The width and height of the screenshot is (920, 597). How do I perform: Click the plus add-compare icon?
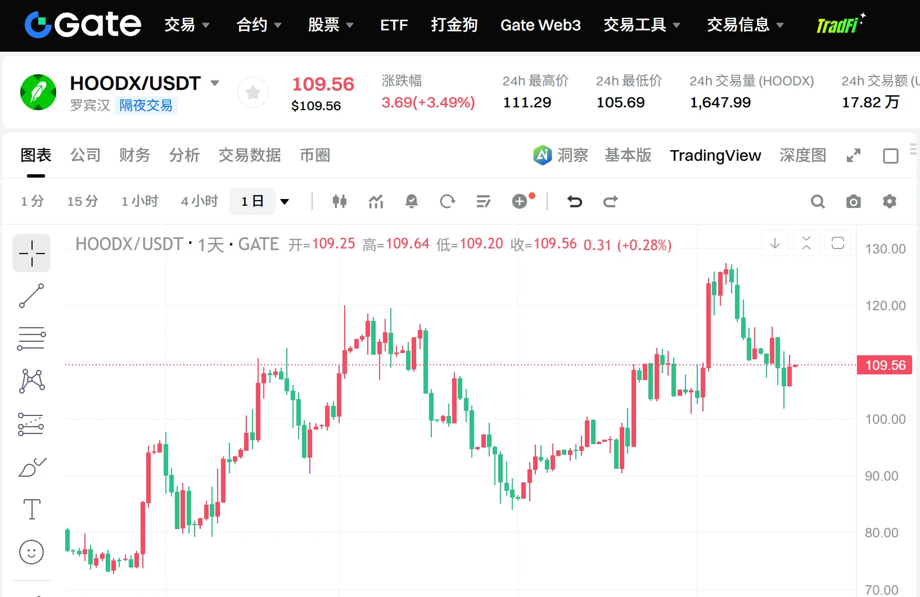pos(520,201)
